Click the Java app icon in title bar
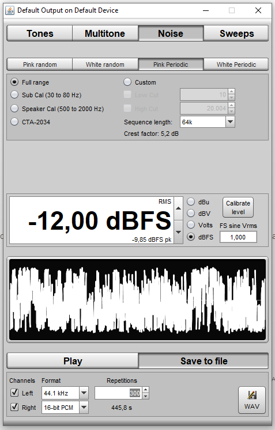The height and width of the screenshot is (430, 275). point(10,10)
